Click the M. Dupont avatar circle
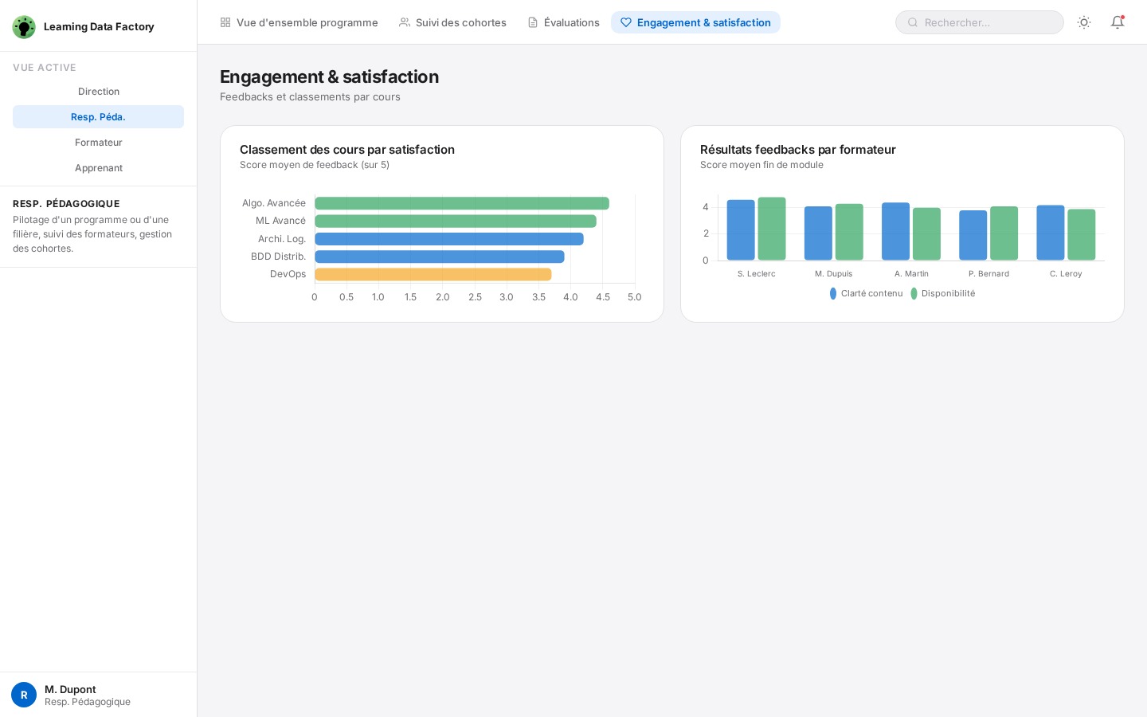1147x717 pixels. (24, 695)
